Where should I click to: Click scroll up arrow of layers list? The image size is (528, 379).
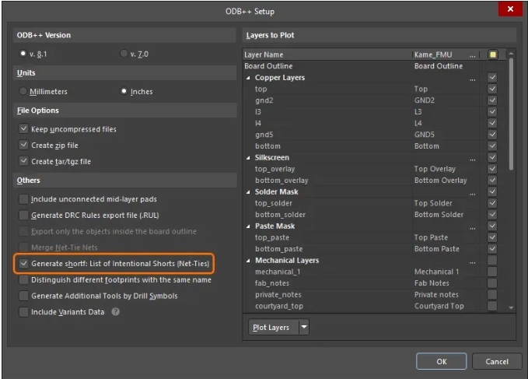point(511,54)
